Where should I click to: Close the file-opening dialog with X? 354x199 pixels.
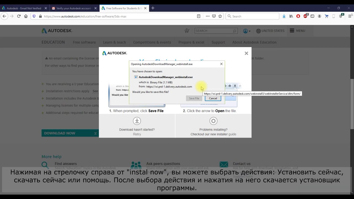[x=221, y=64]
